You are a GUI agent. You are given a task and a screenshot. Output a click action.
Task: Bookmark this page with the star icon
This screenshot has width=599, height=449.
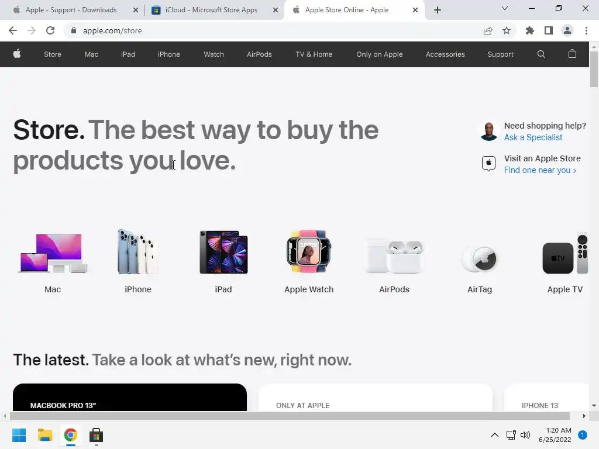coord(507,30)
